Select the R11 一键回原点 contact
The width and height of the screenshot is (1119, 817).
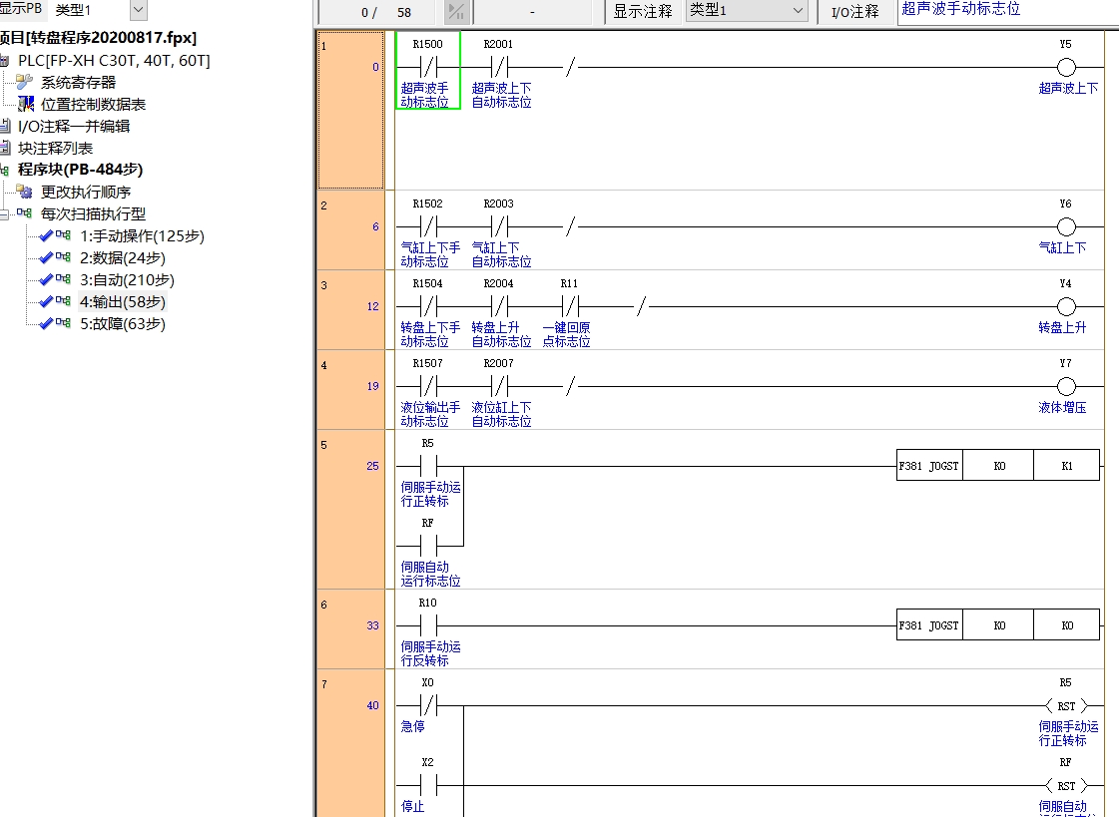pyautogui.click(x=570, y=307)
